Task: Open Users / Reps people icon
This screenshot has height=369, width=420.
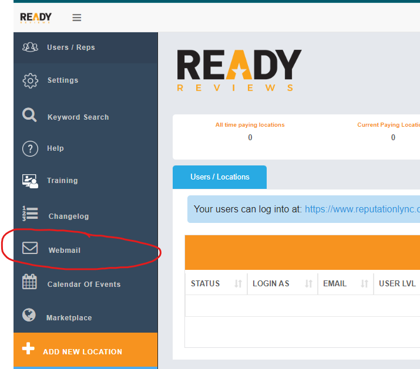Action: (30, 48)
